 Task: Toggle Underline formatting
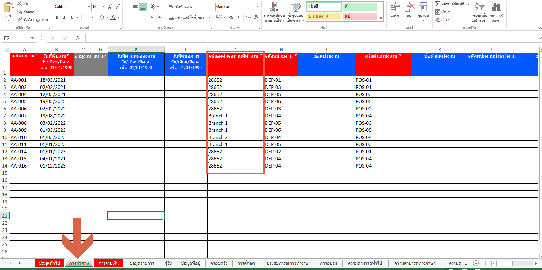(72, 17)
